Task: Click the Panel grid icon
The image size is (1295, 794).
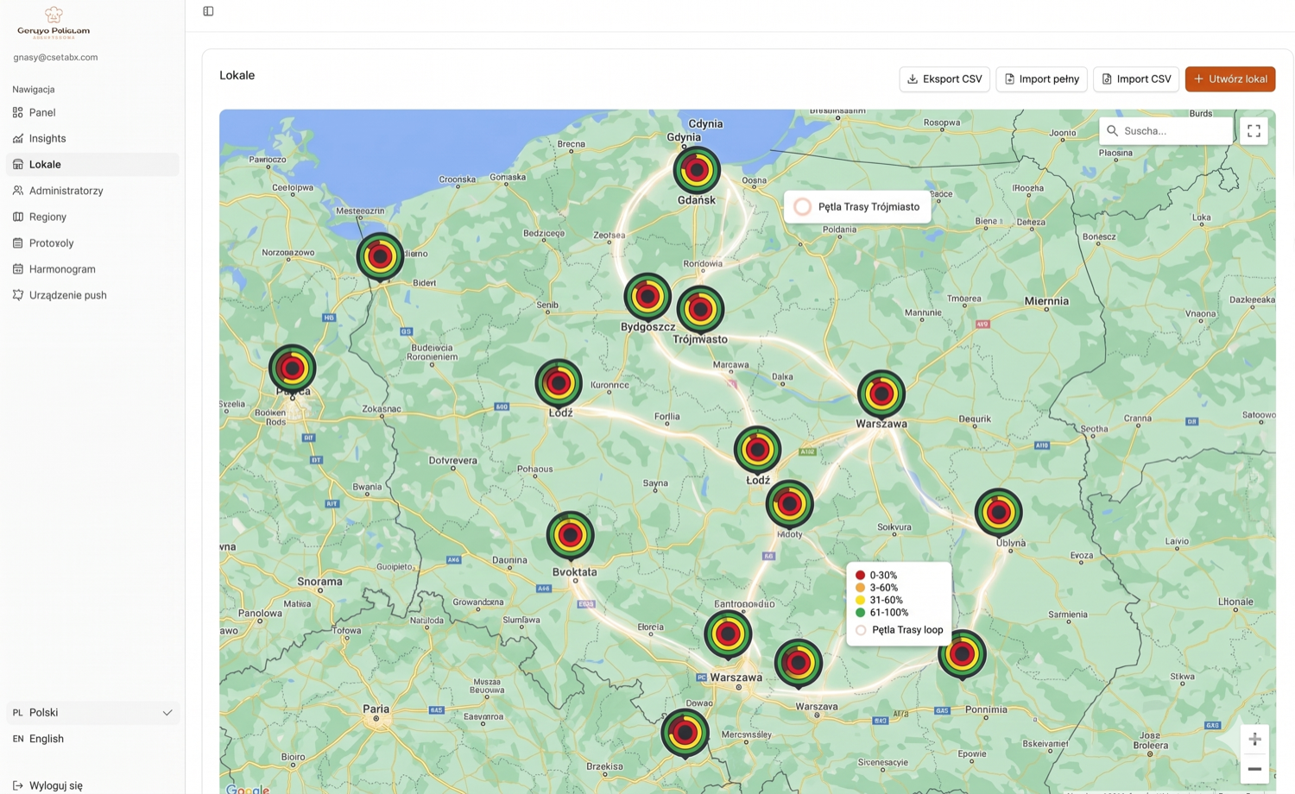Action: pos(18,112)
